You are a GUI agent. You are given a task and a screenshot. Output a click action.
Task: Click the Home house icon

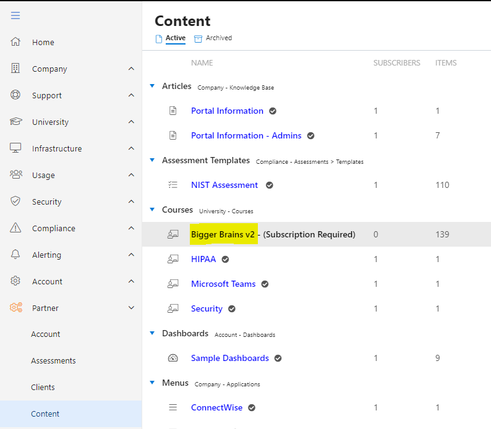(15, 41)
